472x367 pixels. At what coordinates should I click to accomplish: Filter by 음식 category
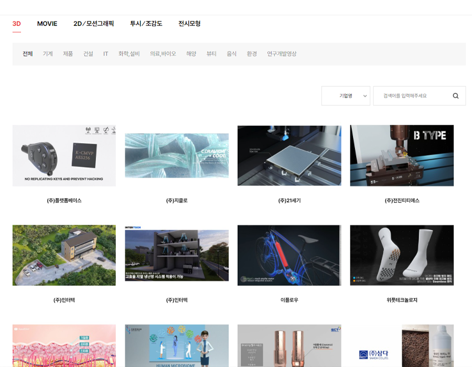pyautogui.click(x=231, y=54)
